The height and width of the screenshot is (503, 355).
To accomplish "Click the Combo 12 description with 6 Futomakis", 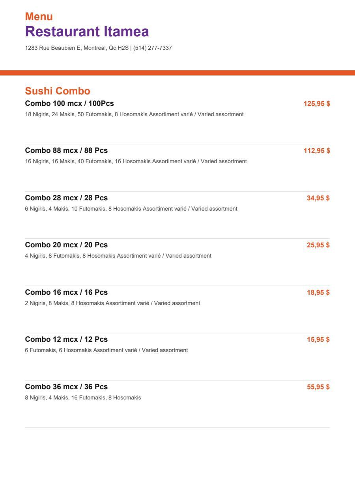I will tap(106, 350).
